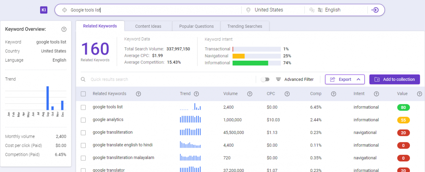
Task: Check the google tools list row
Action: pos(83,107)
